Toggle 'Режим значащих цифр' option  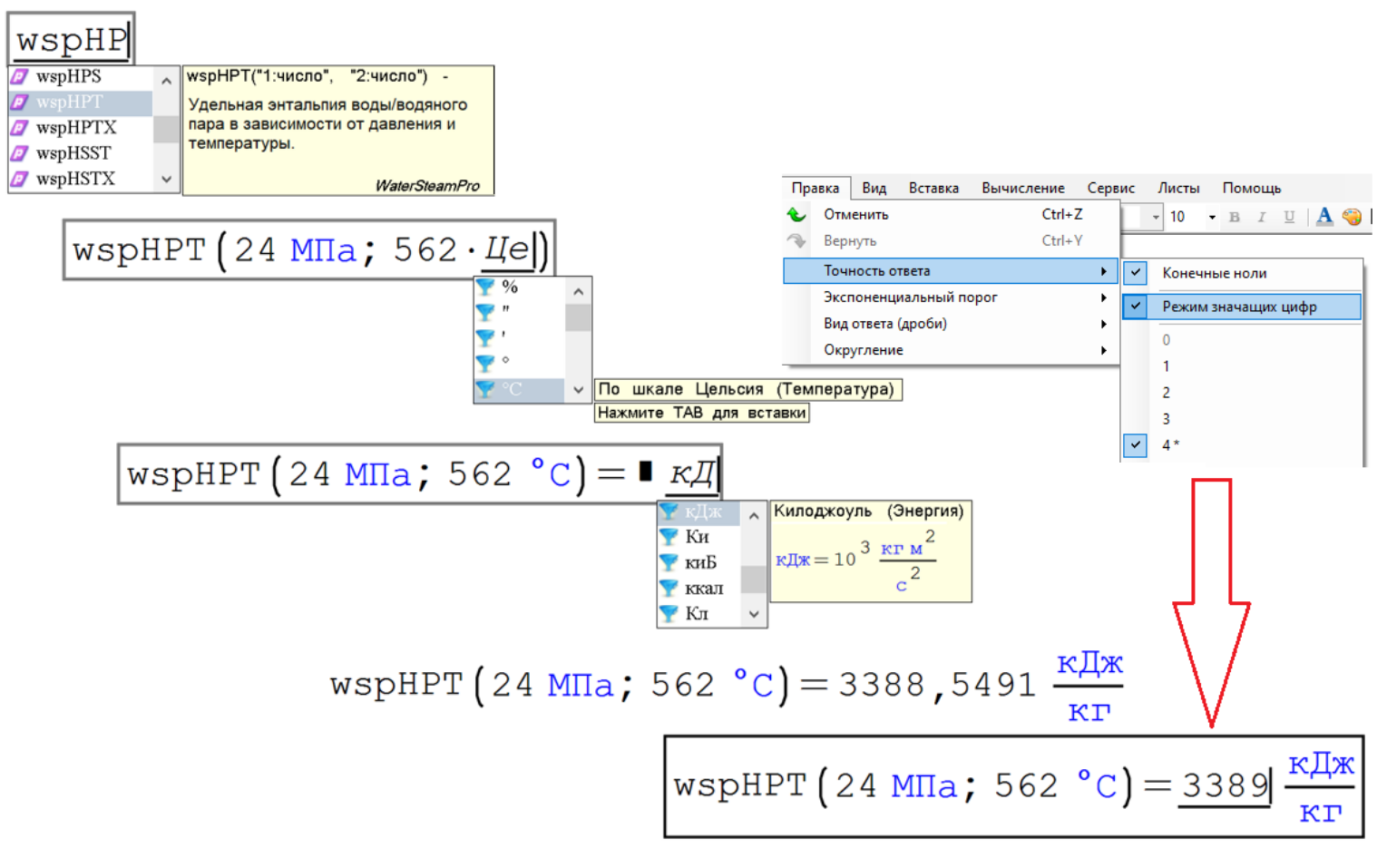click(1239, 307)
